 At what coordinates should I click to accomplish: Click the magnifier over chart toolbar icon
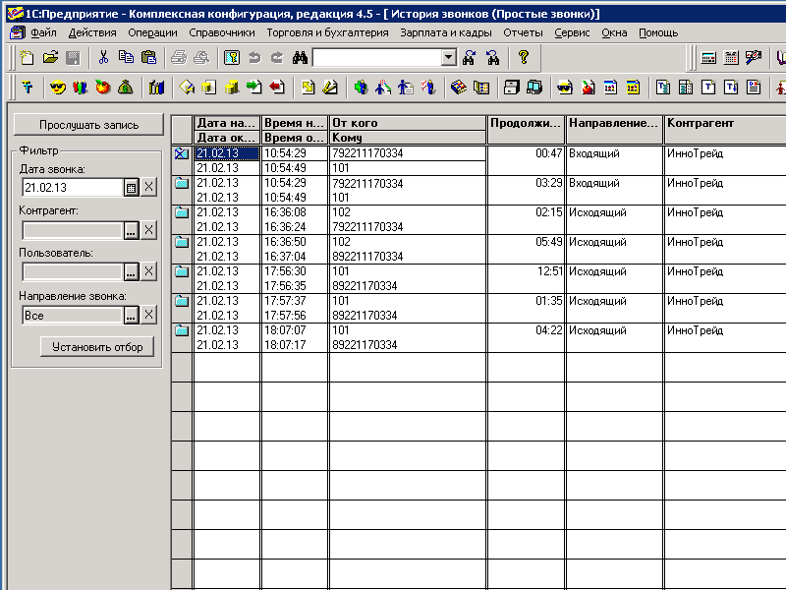click(754, 58)
